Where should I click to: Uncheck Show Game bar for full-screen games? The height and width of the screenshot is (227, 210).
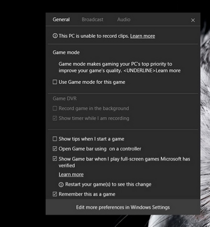[55, 159]
